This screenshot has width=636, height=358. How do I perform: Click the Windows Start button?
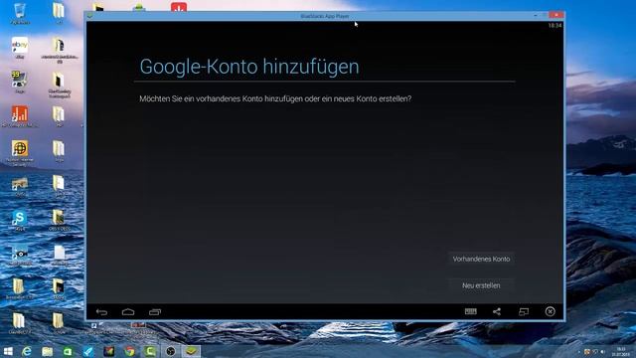(8, 351)
